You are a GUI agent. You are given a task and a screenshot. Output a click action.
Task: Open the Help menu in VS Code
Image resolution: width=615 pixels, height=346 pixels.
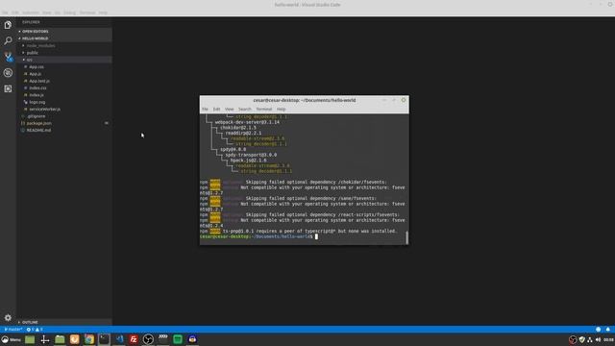point(103,12)
